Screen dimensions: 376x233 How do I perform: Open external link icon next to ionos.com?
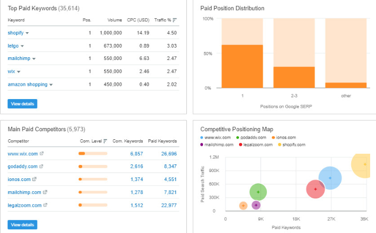(x=34, y=179)
